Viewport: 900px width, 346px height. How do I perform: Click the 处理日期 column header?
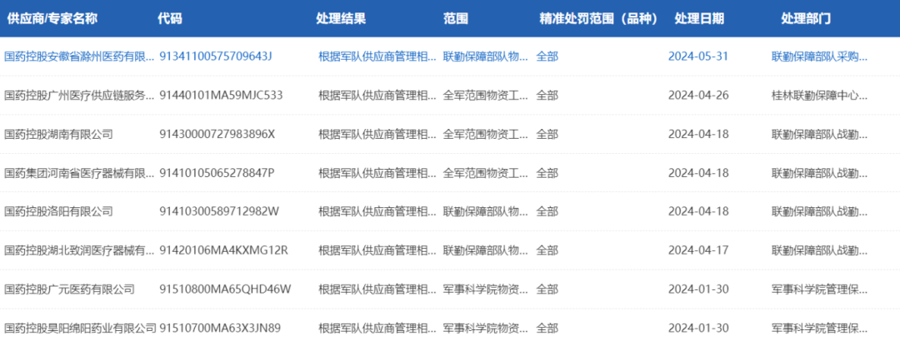click(x=699, y=18)
